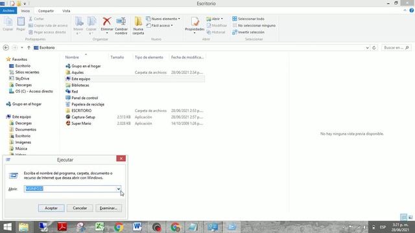Click Seleccionar todo in ribbon

click(248, 19)
